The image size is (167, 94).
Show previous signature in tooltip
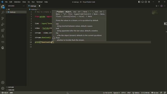pyautogui.click(x=54, y=36)
